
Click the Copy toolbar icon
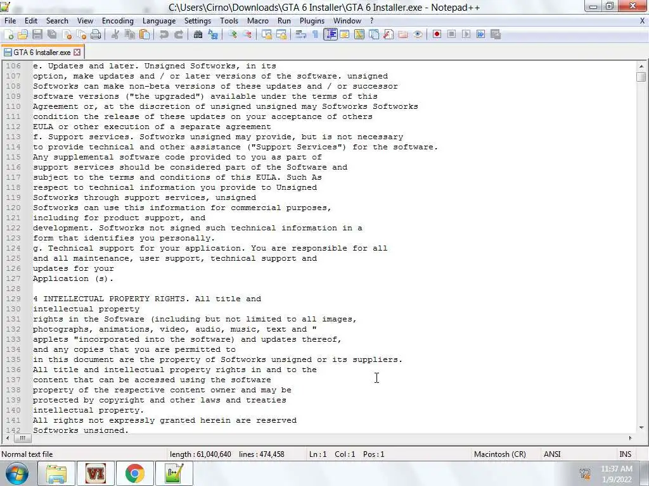[130, 35]
